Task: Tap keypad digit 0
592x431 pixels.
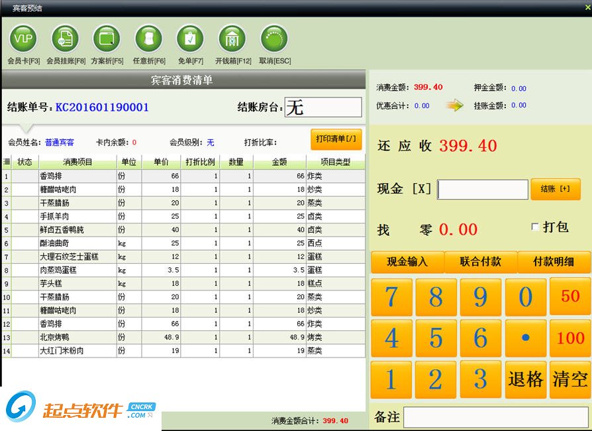Action: [526, 297]
